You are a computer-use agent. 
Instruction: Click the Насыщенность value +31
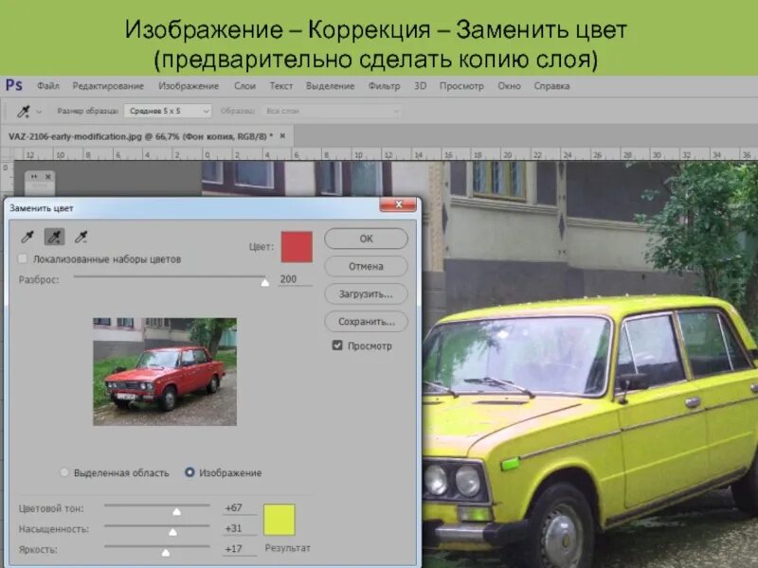(240, 528)
